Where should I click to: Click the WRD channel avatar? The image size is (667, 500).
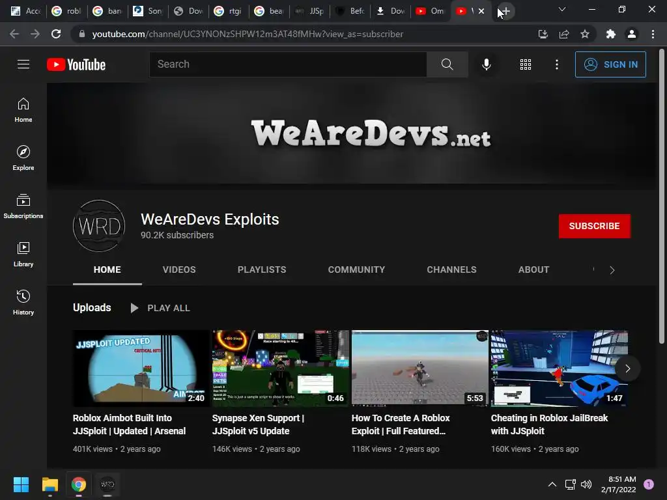click(x=99, y=226)
